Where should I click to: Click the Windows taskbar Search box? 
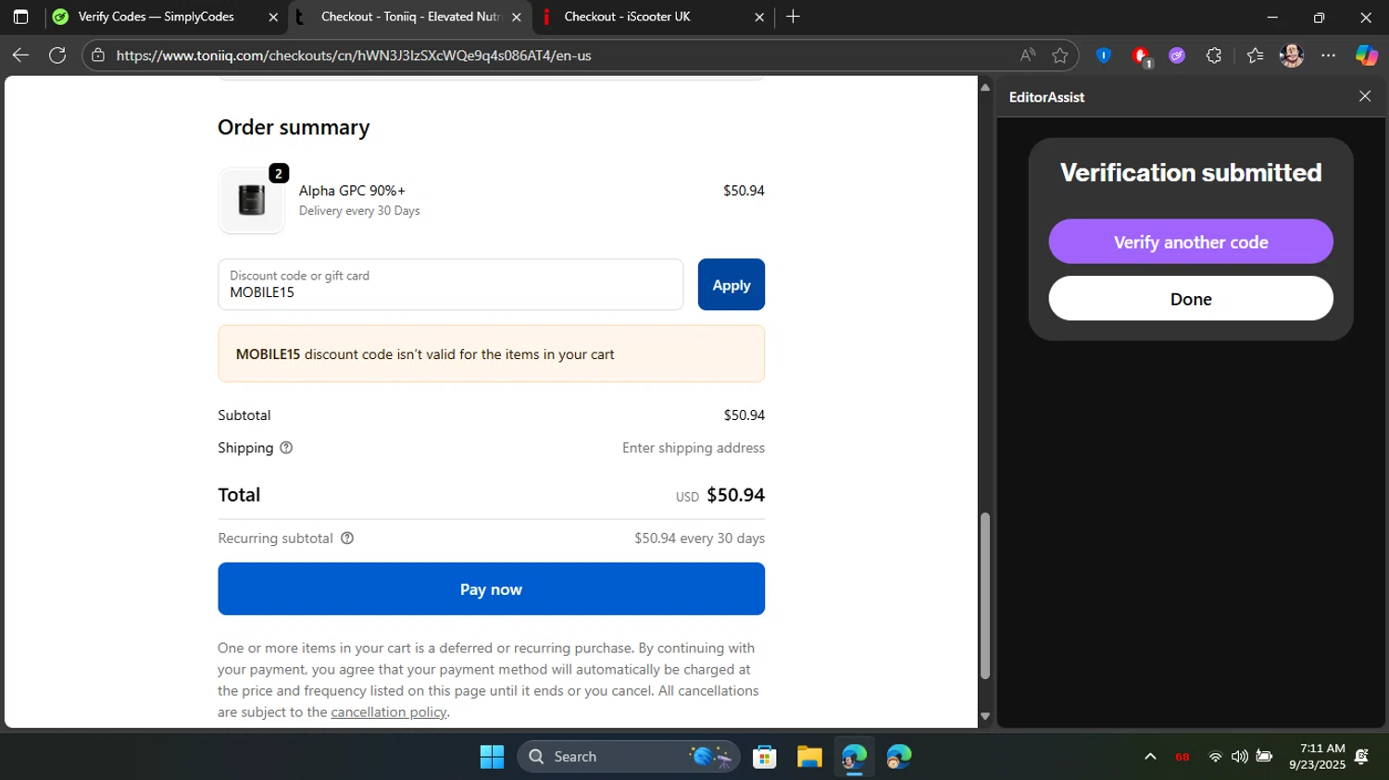[629, 757]
